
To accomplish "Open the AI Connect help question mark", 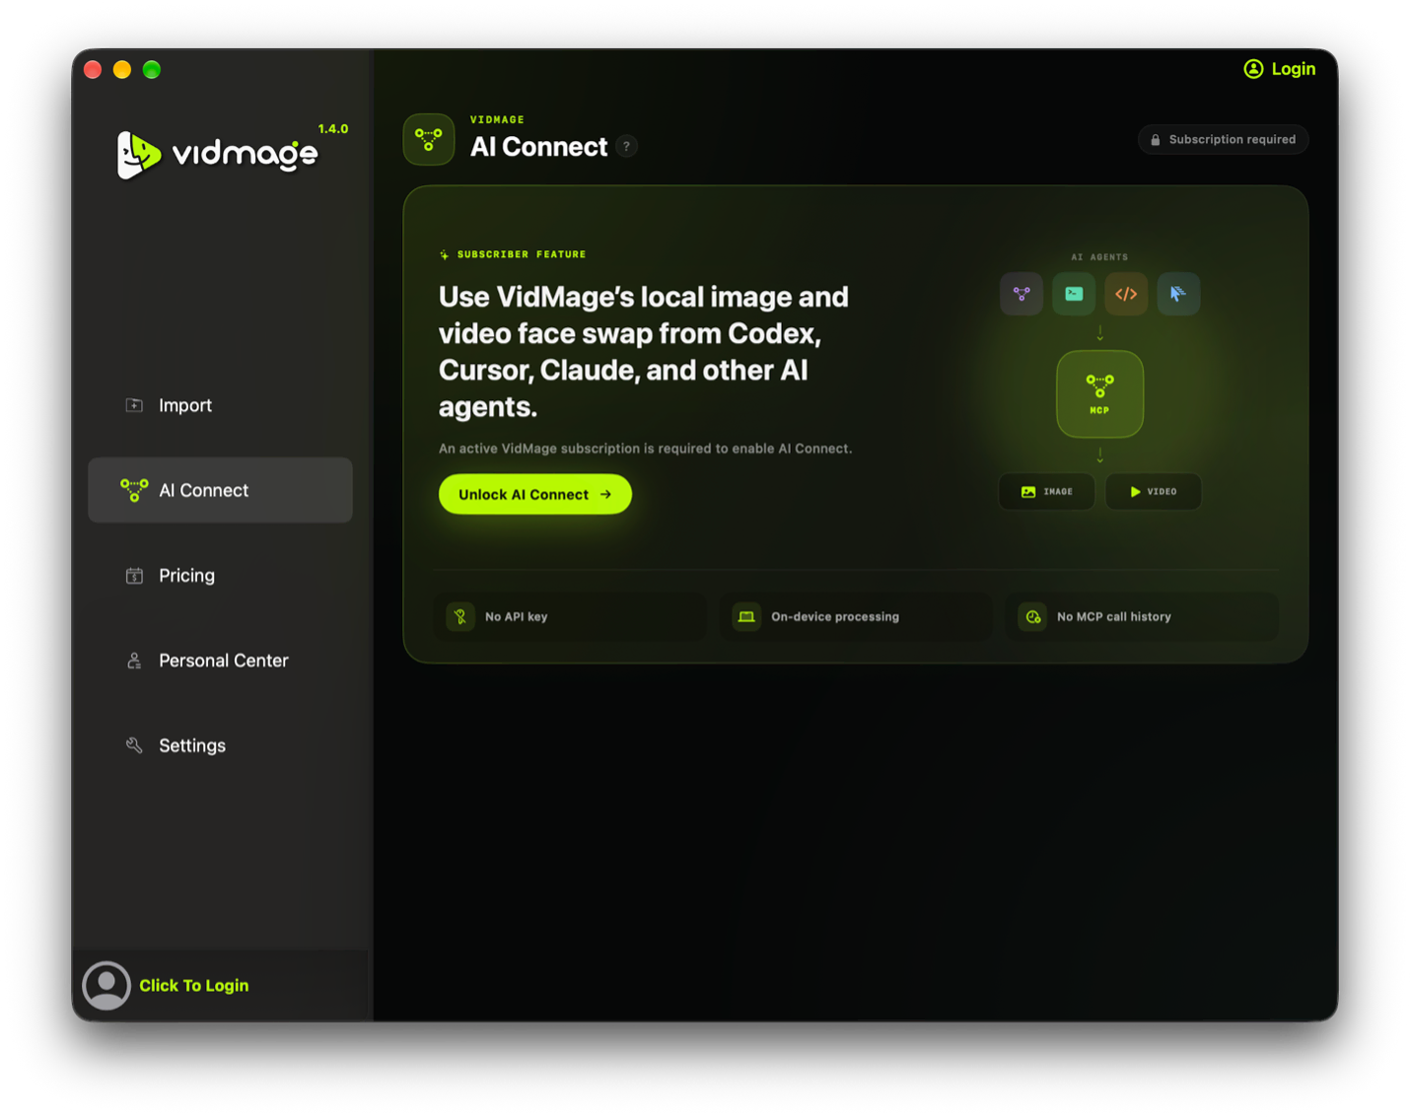I will [626, 147].
